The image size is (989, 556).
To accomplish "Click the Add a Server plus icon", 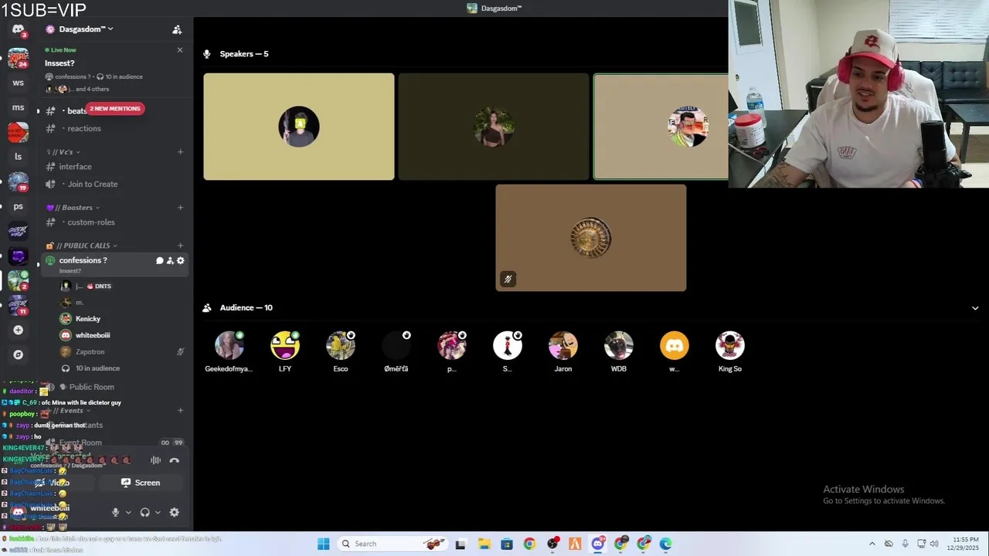I will [18, 330].
